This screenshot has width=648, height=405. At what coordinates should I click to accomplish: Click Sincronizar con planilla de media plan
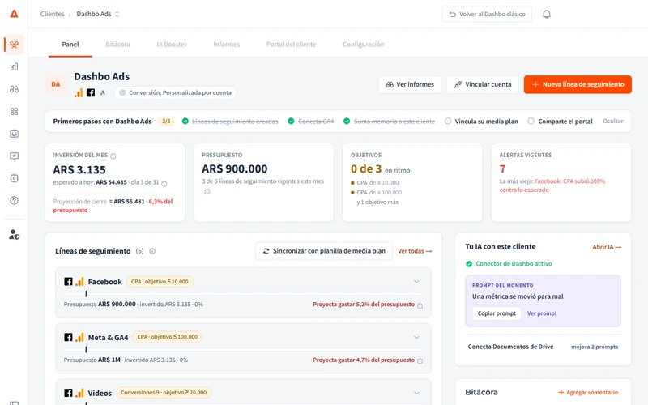pyautogui.click(x=324, y=251)
